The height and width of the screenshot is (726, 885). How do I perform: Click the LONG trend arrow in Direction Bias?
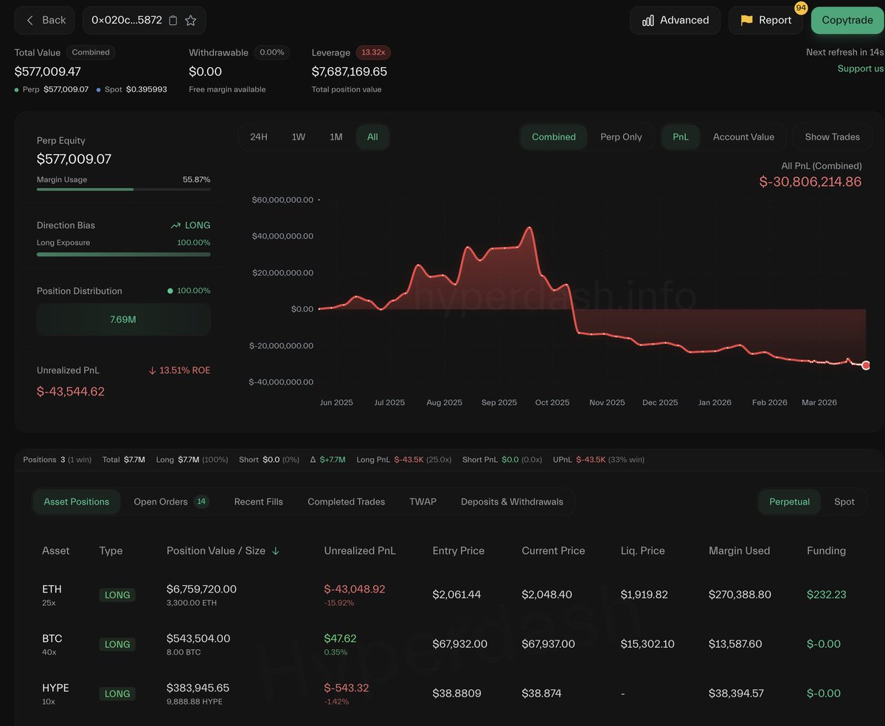click(x=176, y=226)
